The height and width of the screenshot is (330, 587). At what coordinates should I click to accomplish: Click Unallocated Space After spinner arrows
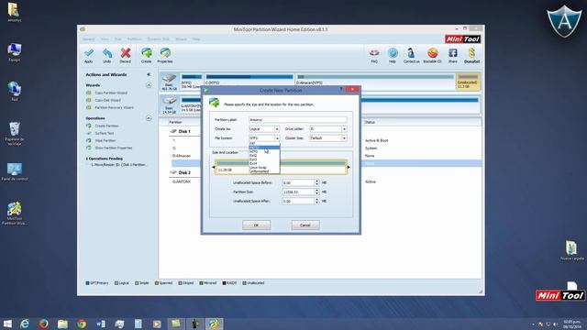coord(316,202)
